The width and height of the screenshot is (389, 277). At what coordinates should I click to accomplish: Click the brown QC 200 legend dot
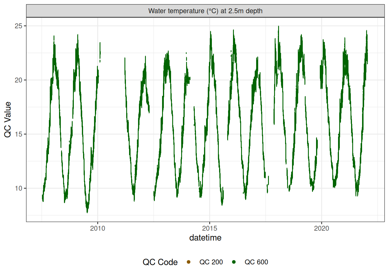[x=188, y=262]
